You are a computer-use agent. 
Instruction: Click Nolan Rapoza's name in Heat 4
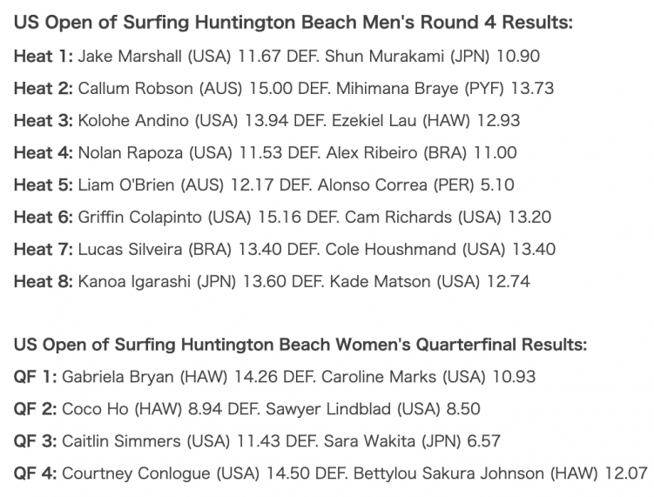[x=130, y=152]
